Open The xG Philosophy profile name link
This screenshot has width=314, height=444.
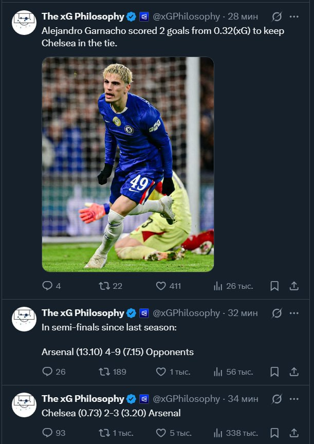click(x=83, y=17)
